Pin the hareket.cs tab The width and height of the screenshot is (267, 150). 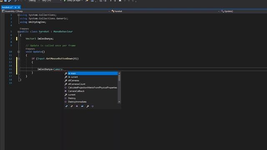(x=15, y=7)
